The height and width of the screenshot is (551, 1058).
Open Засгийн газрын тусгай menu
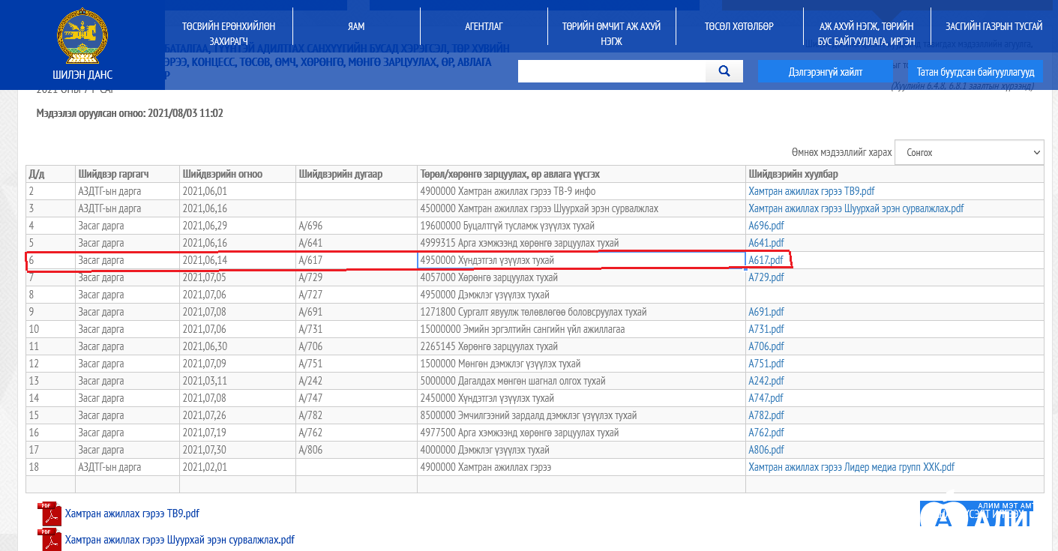tap(994, 26)
